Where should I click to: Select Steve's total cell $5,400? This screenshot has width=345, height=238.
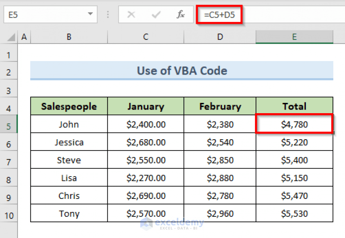(294, 160)
